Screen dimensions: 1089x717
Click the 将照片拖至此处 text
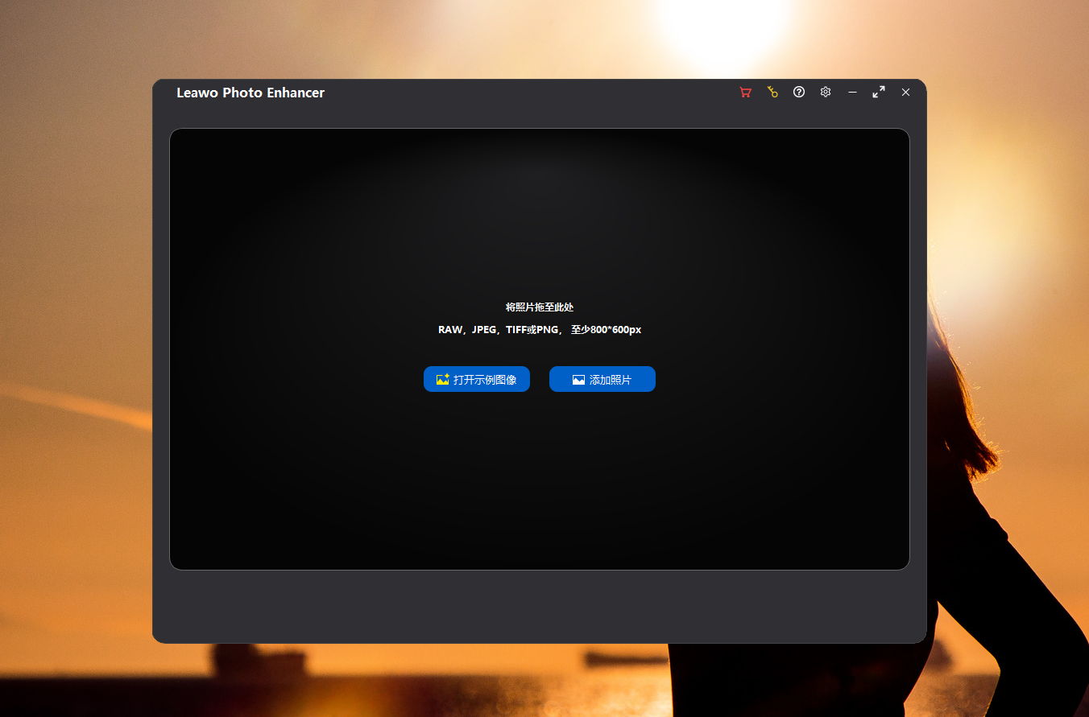click(540, 307)
